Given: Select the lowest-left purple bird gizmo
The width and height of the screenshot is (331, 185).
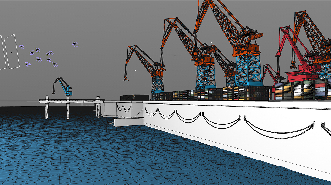Looking at the screenshot, I should pos(27,64).
